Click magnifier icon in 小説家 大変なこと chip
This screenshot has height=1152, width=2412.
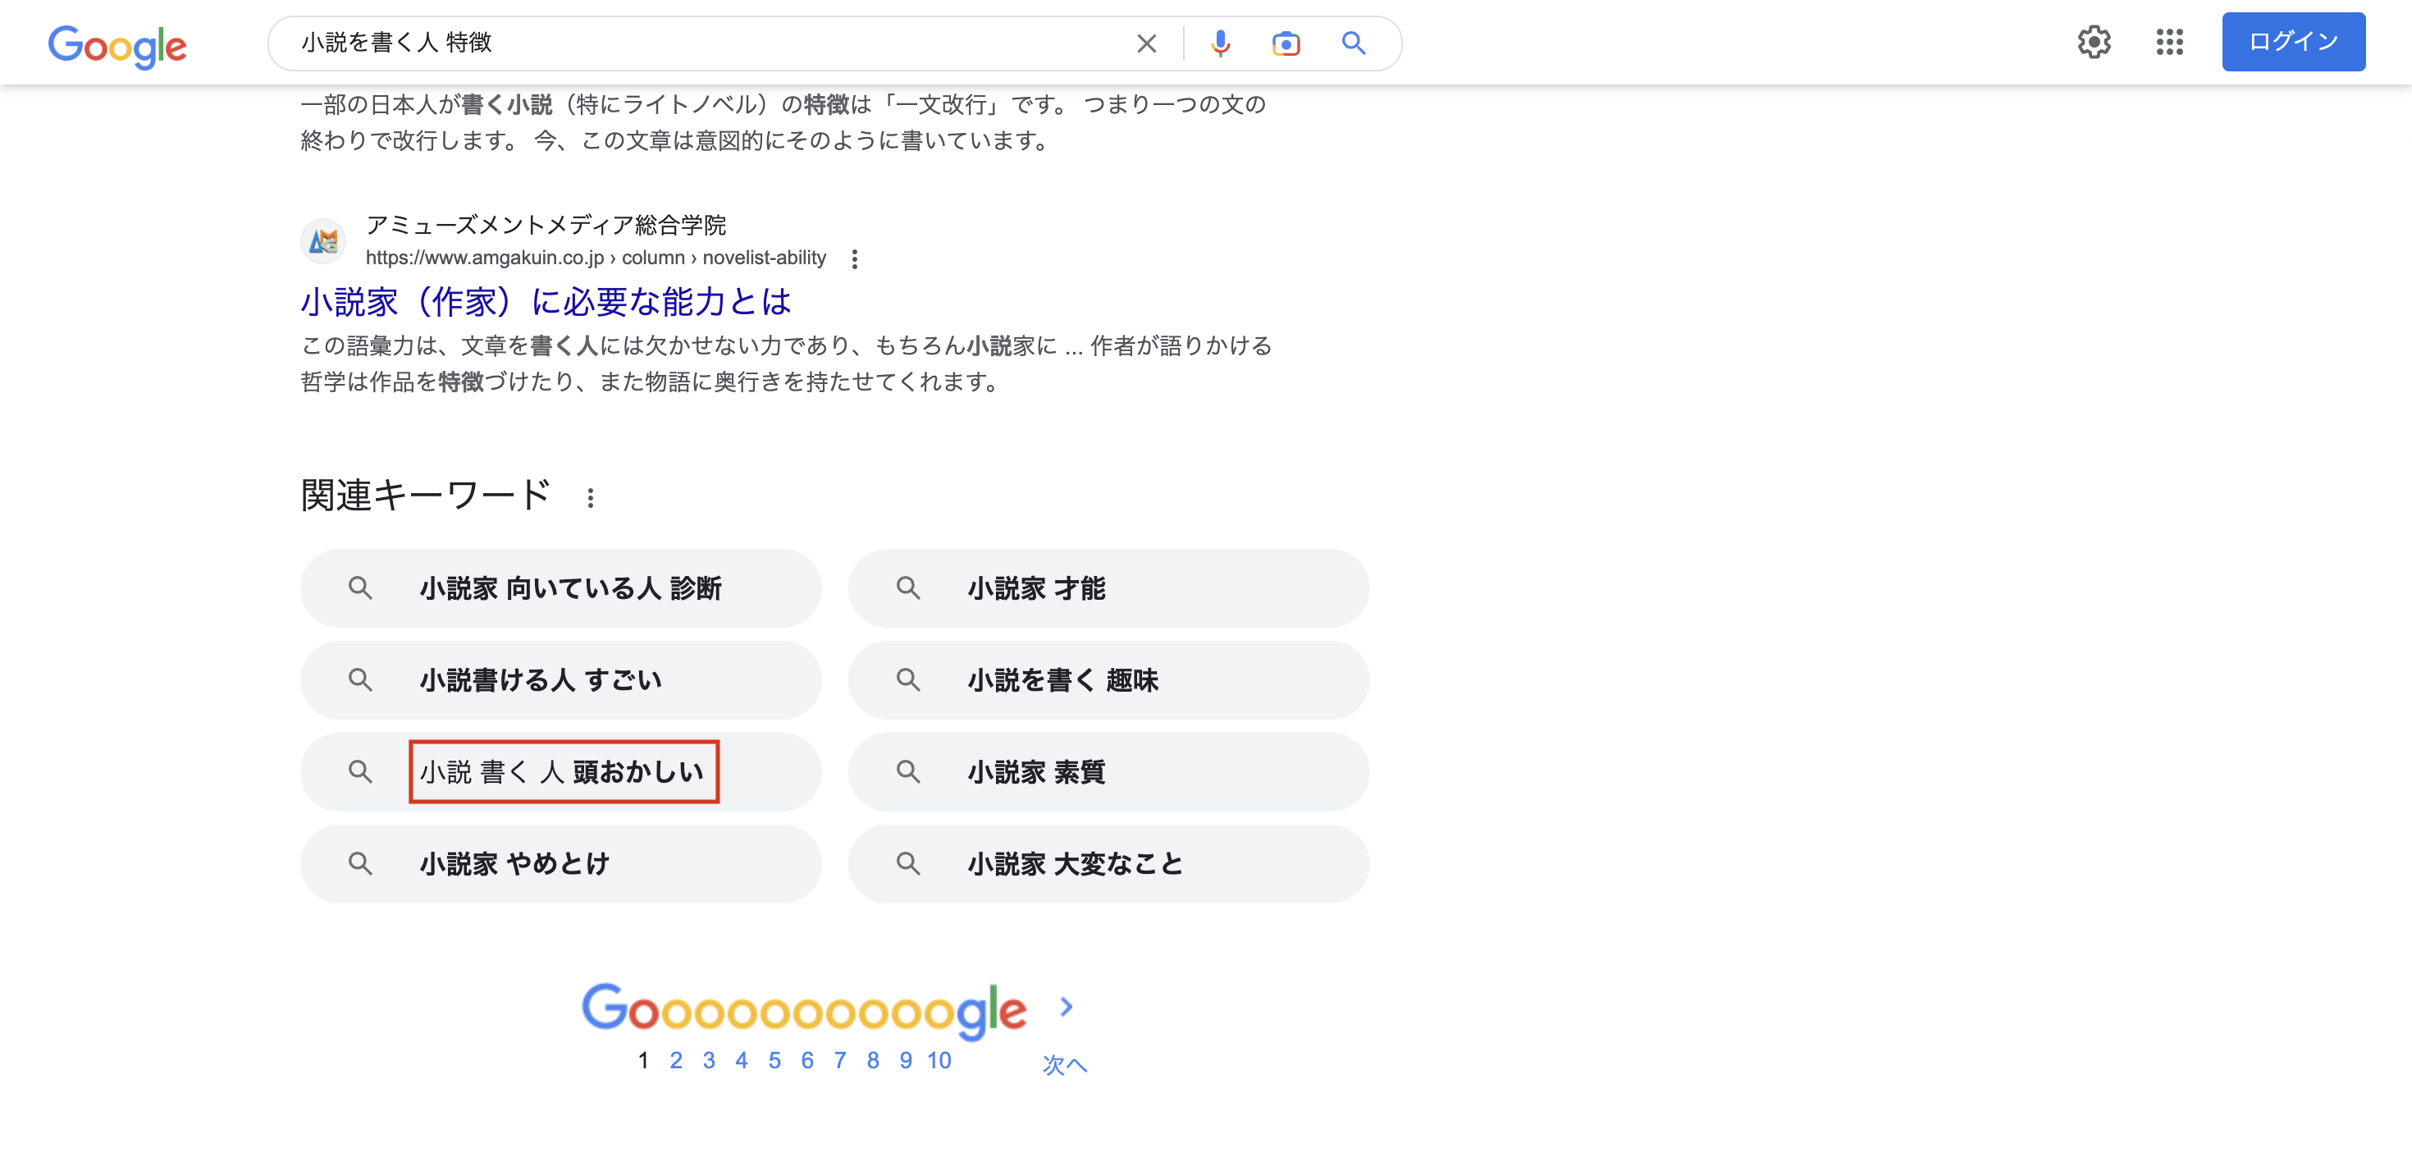click(x=908, y=863)
